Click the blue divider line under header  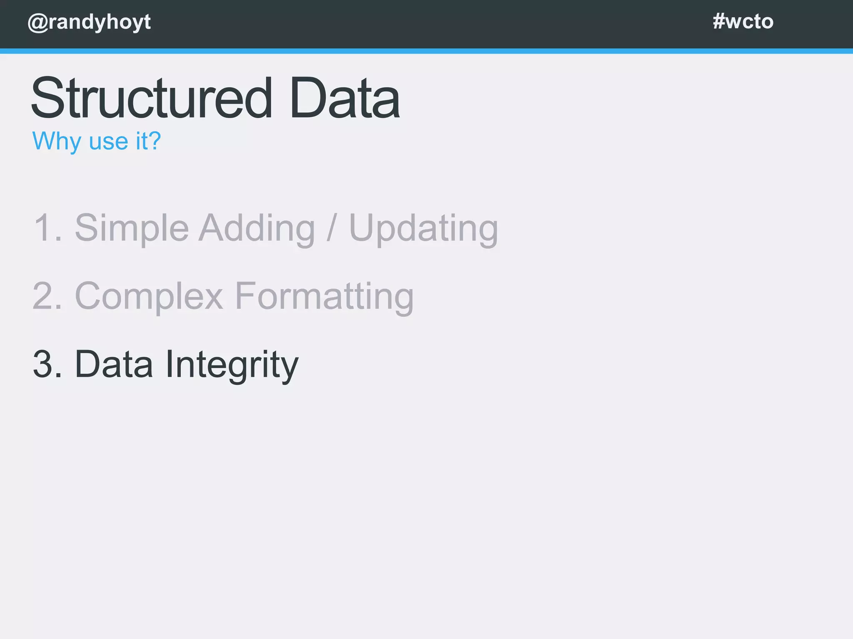click(426, 51)
